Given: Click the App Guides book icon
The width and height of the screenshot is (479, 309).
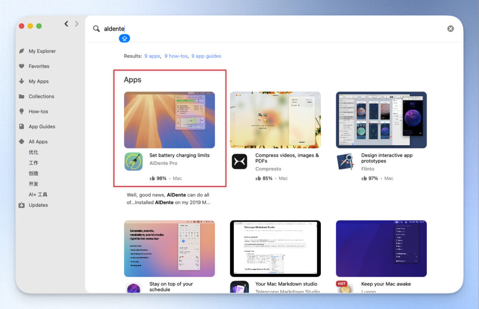Looking at the screenshot, I should point(22,126).
